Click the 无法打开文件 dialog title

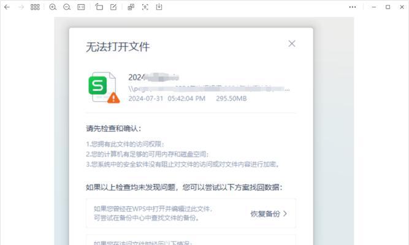coord(118,47)
